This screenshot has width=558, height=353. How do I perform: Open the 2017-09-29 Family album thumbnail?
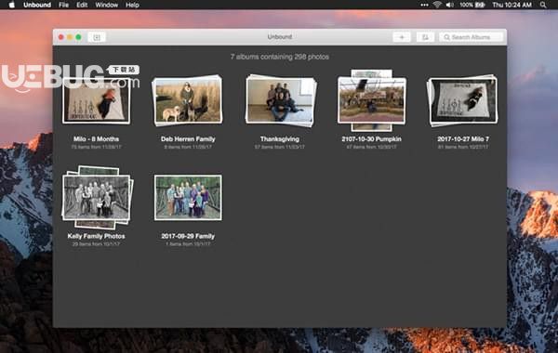coord(188,198)
